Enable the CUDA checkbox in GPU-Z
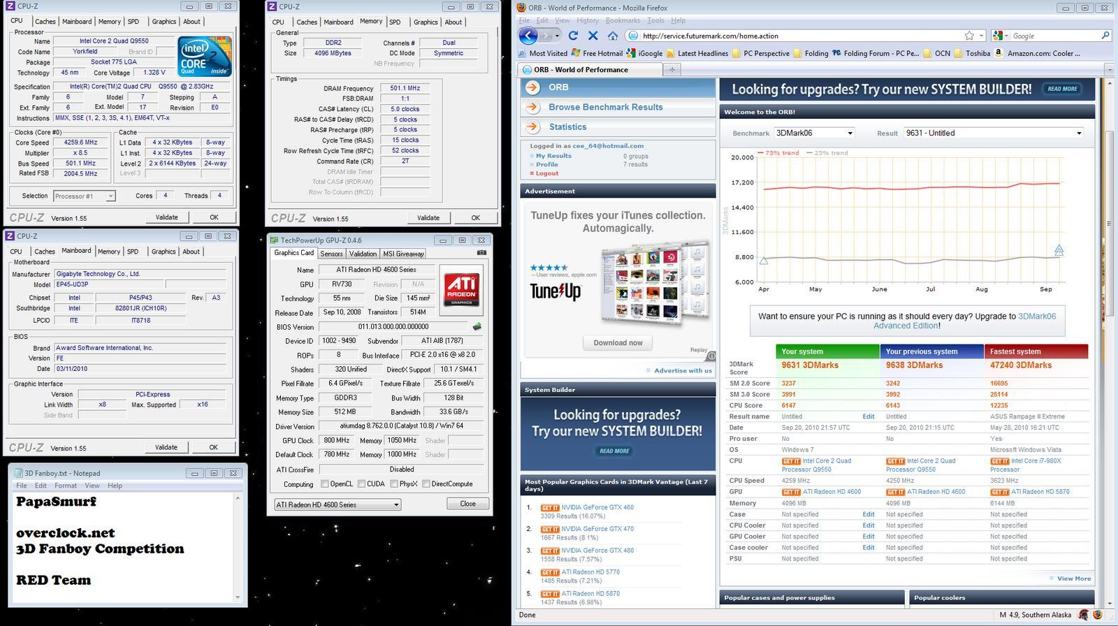Screen dimensions: 1118x626 (x=361, y=483)
